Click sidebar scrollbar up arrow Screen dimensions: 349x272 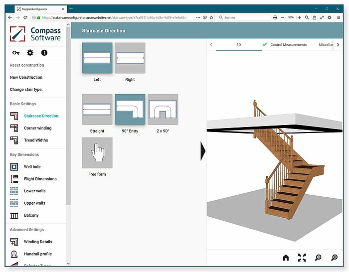tap(68, 24)
